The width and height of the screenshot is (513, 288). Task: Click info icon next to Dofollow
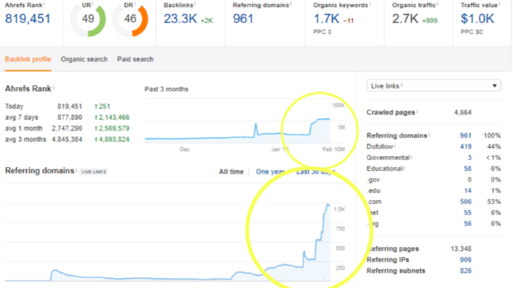(x=395, y=146)
